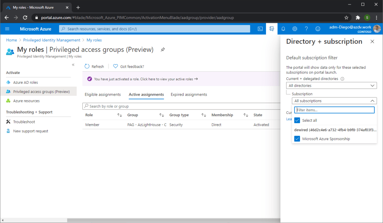Click the Filter items text field
383x223 pixels.
(x=334, y=110)
